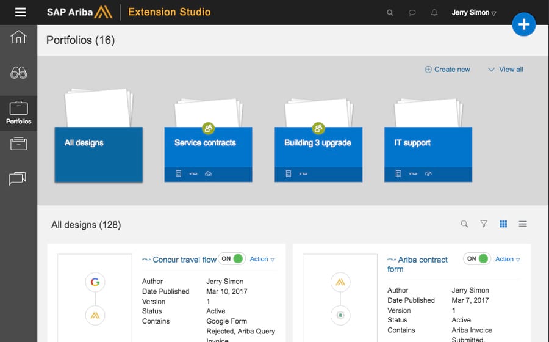Click flow icon on IT support folder
Image resolution: width=549 pixels, height=342 pixels.
413,173
